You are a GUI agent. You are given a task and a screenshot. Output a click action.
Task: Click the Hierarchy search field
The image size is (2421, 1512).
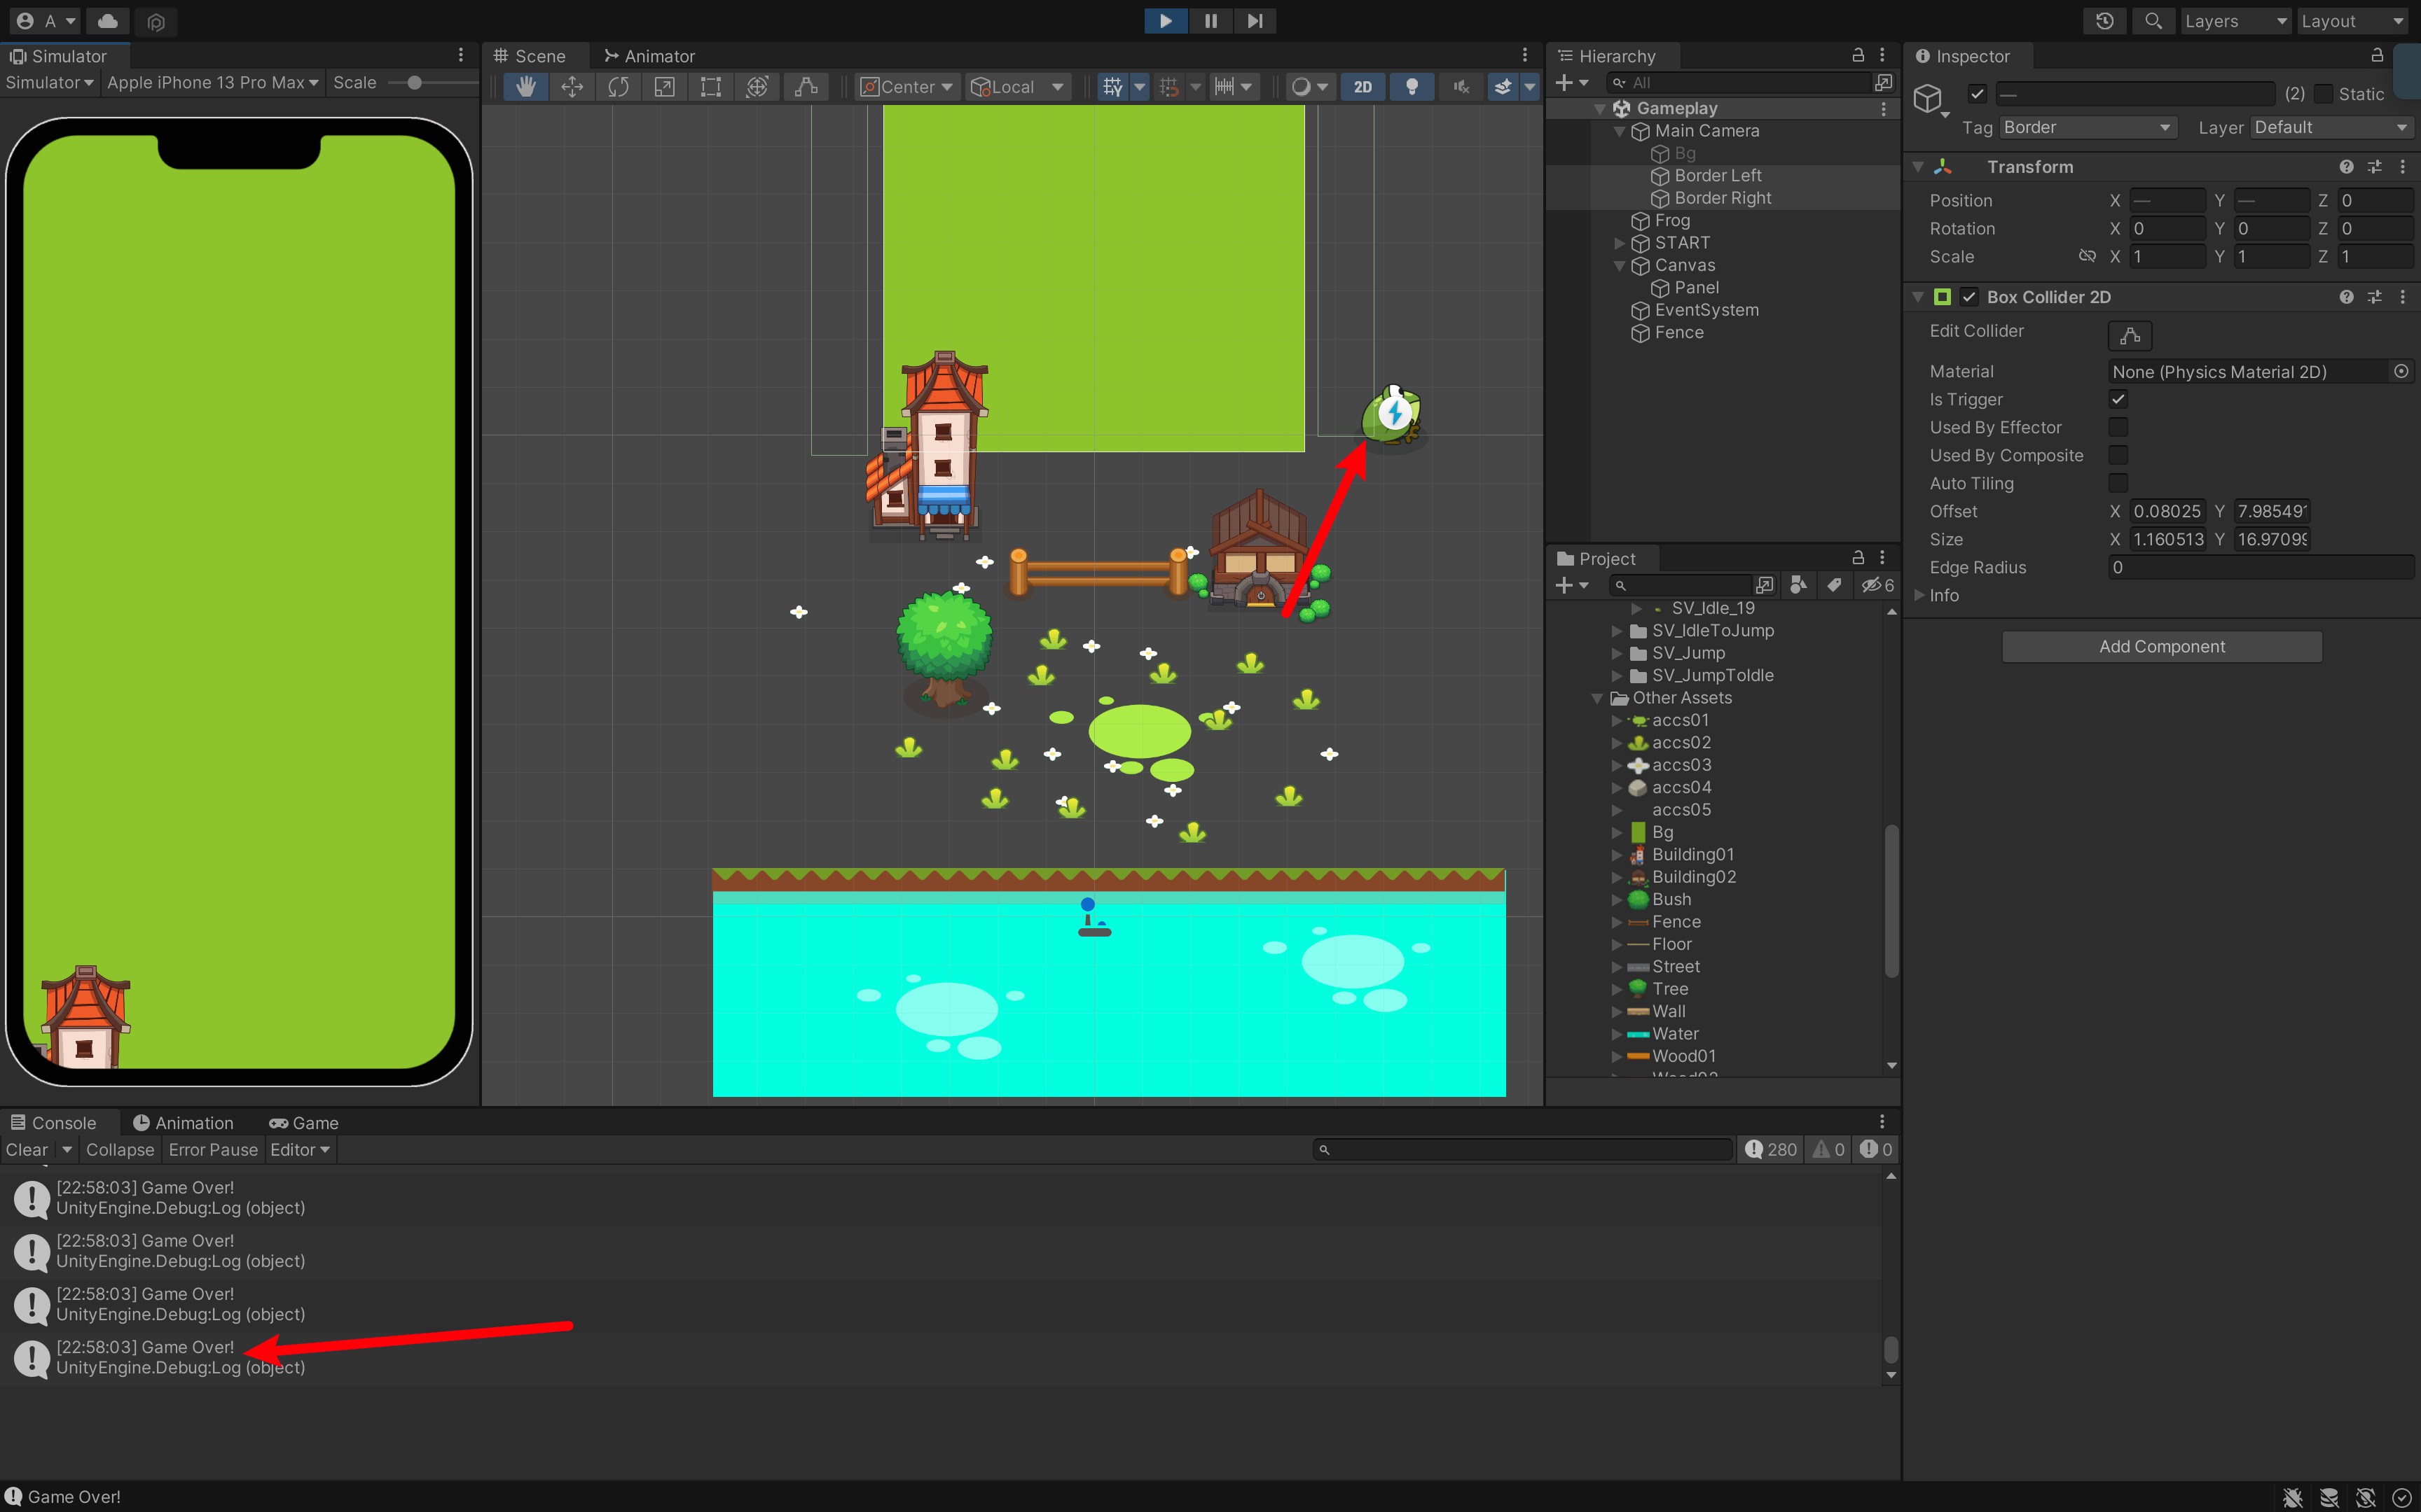(1739, 83)
